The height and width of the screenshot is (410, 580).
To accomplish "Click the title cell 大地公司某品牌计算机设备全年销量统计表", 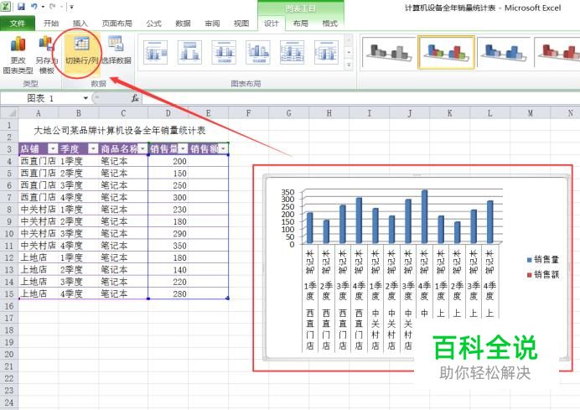I will [119, 130].
